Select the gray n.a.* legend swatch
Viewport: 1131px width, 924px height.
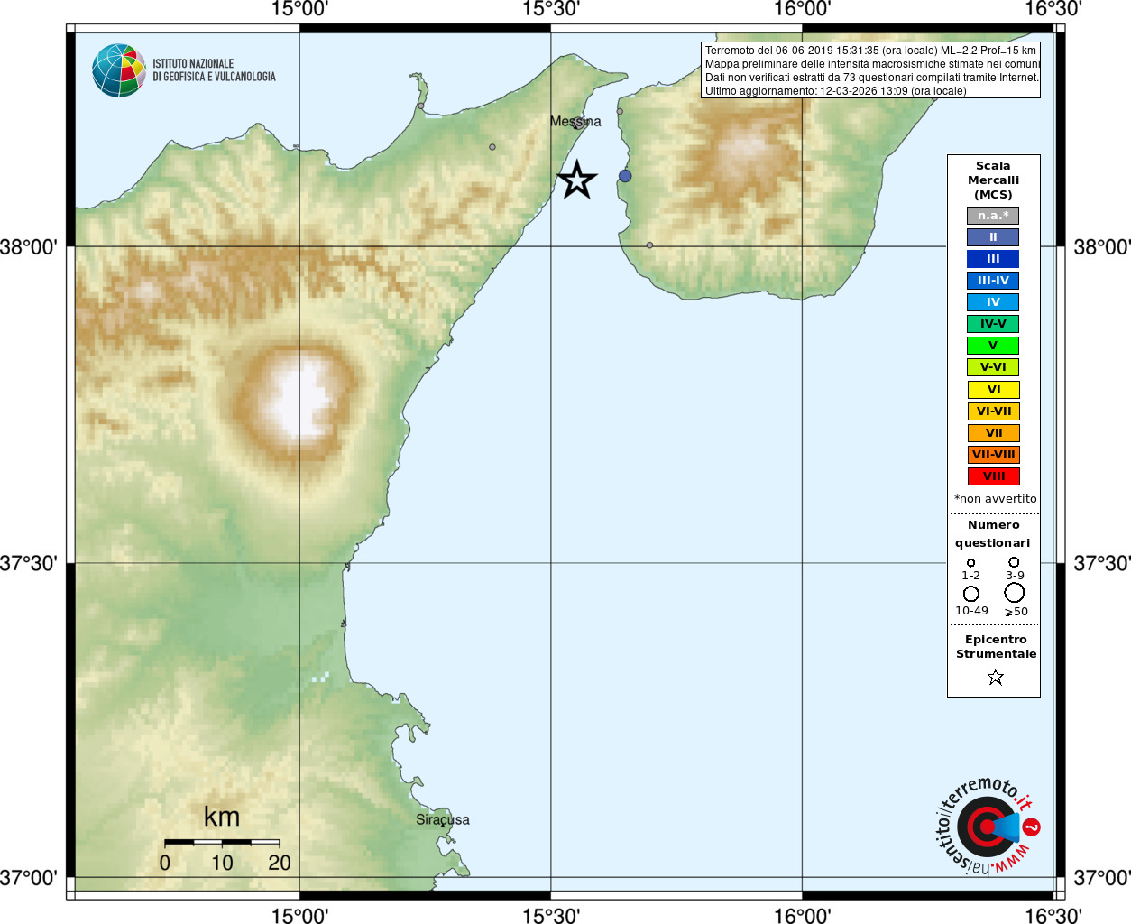(993, 216)
